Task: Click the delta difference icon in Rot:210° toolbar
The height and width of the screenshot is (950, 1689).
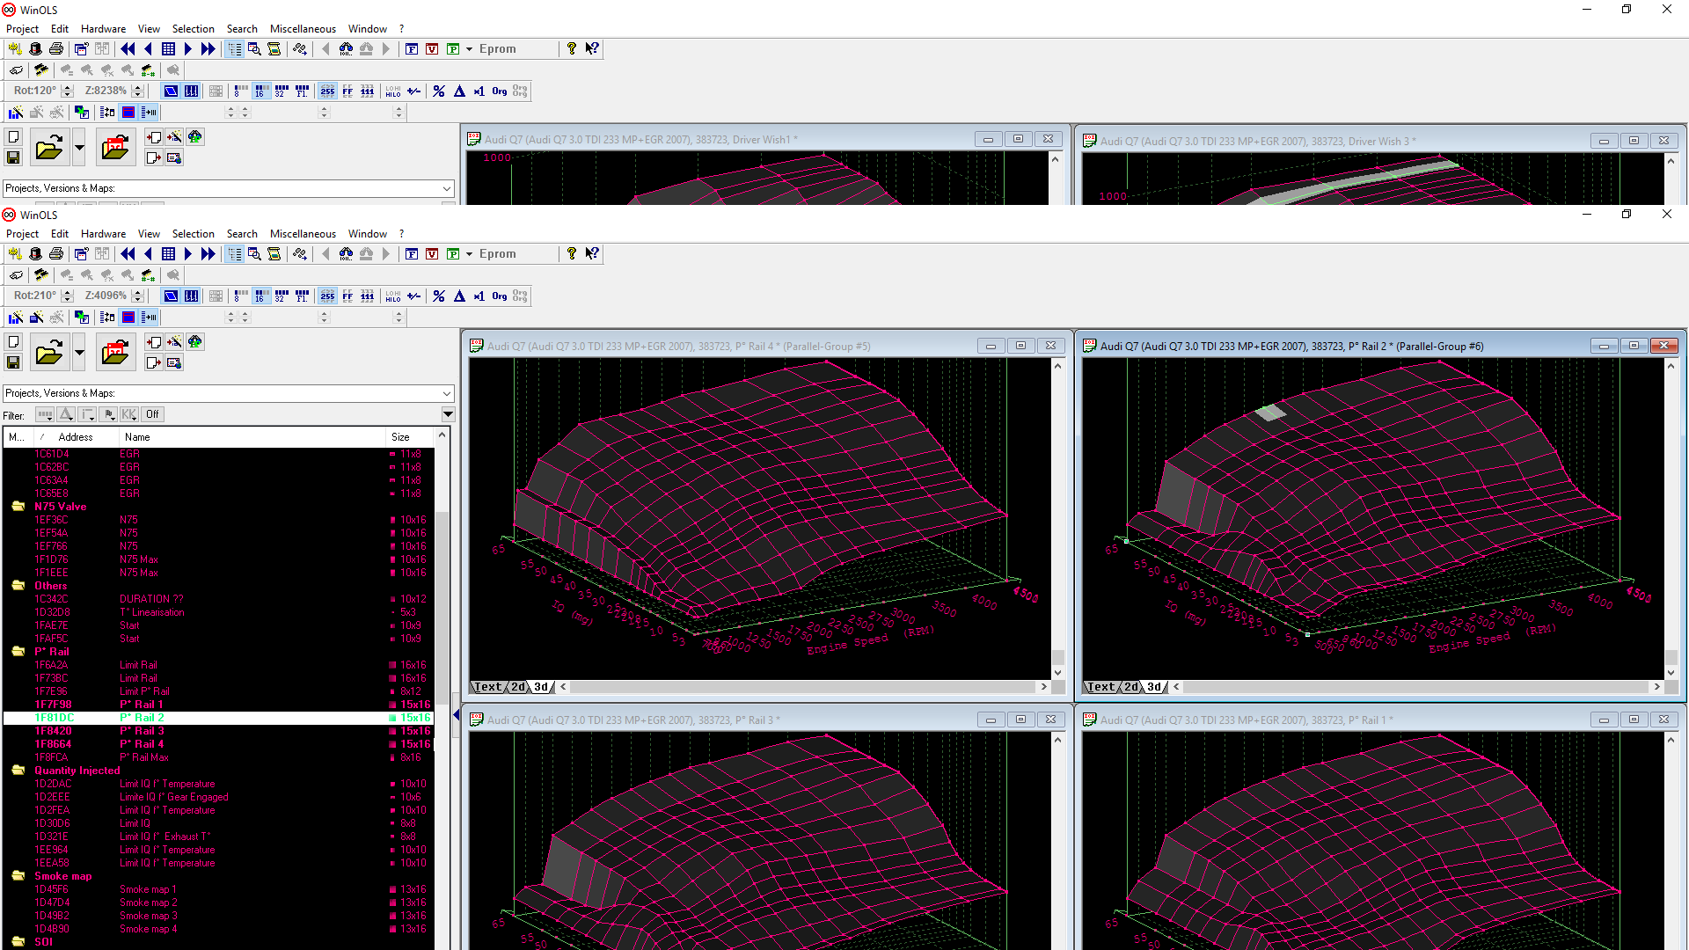Action: tap(459, 296)
